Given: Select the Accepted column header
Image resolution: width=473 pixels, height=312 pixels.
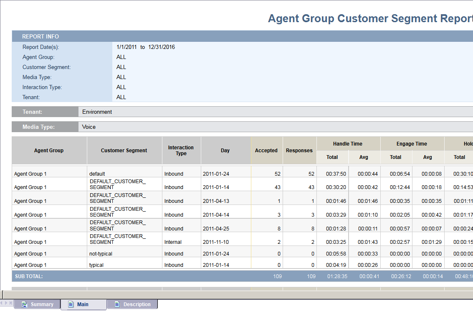Looking at the screenshot, I should 266,151.
